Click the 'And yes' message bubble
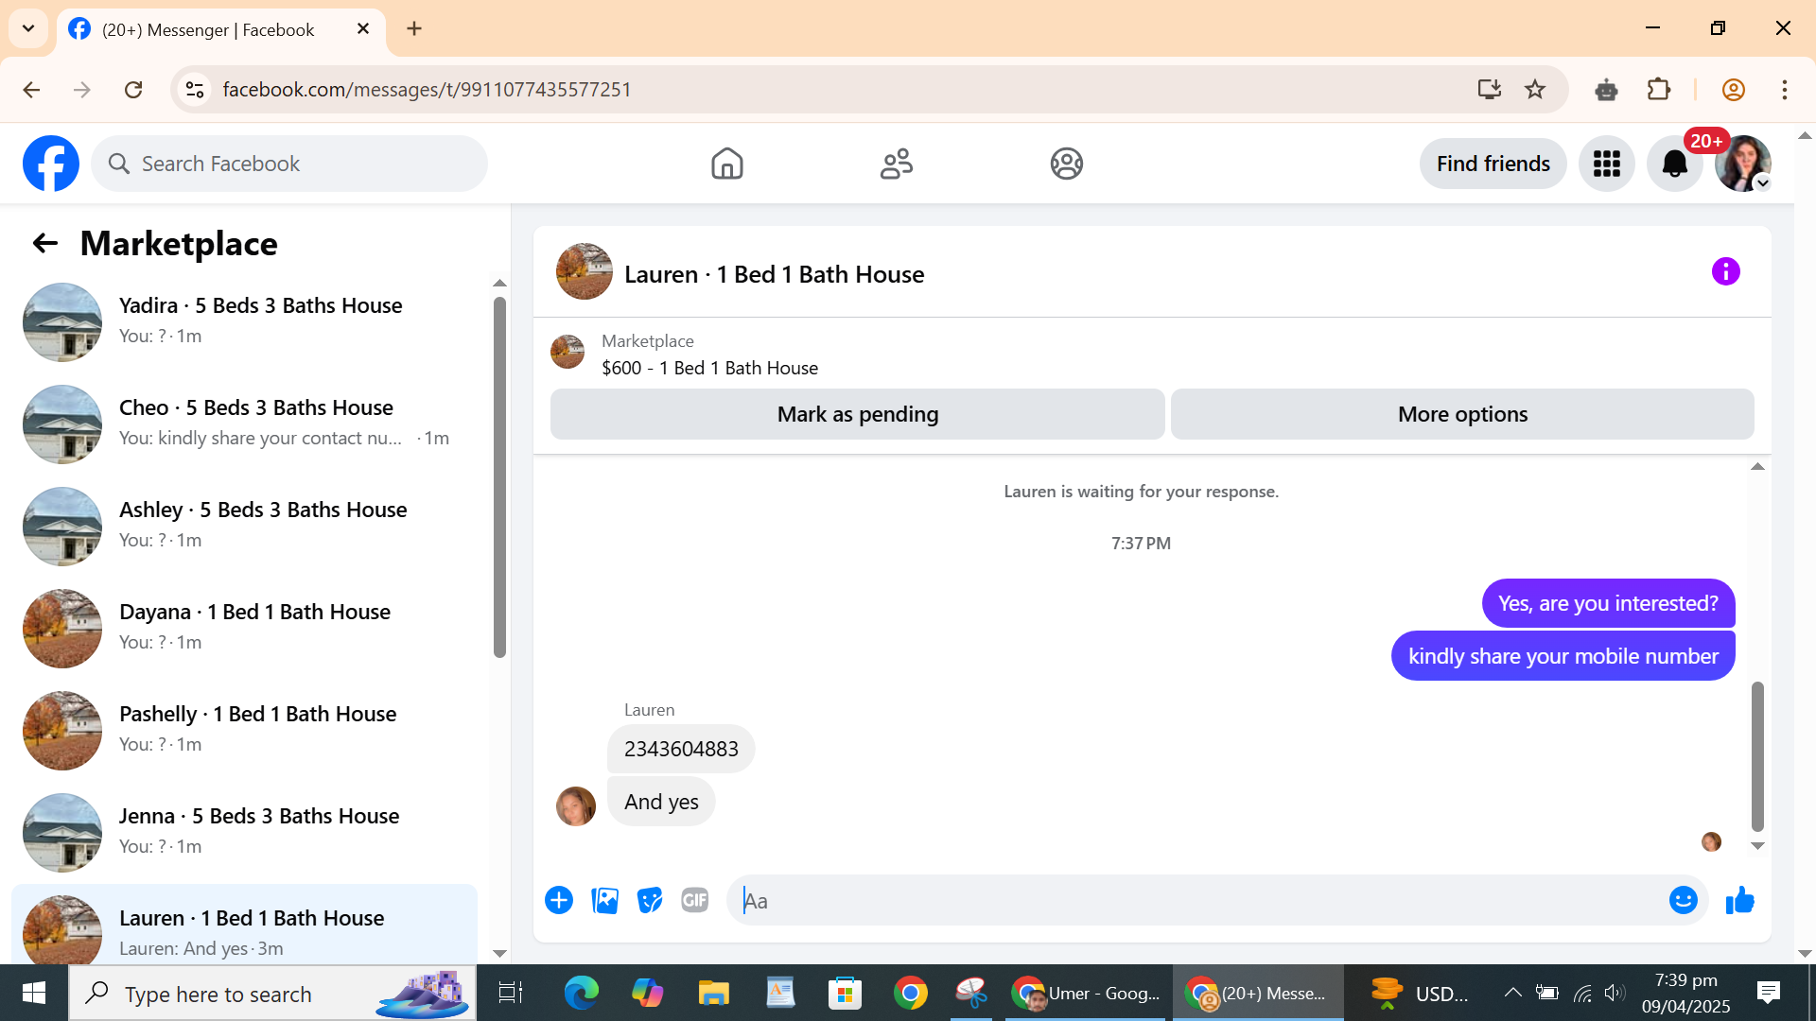 click(x=661, y=802)
